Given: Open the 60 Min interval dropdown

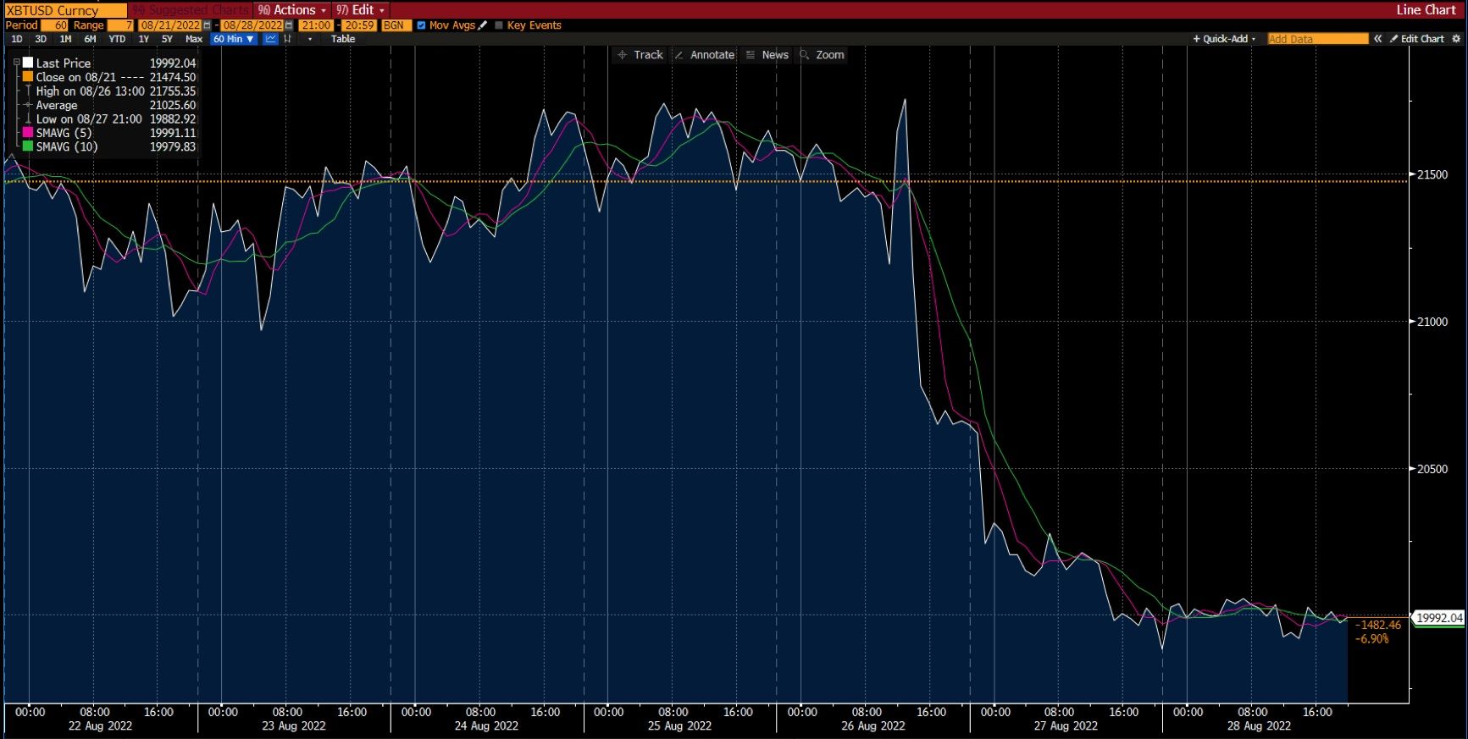Looking at the screenshot, I should [x=234, y=39].
